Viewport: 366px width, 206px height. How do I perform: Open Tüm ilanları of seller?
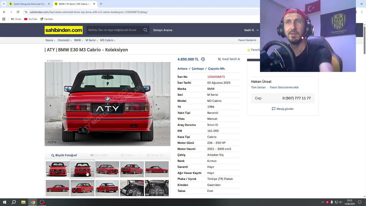258,88
